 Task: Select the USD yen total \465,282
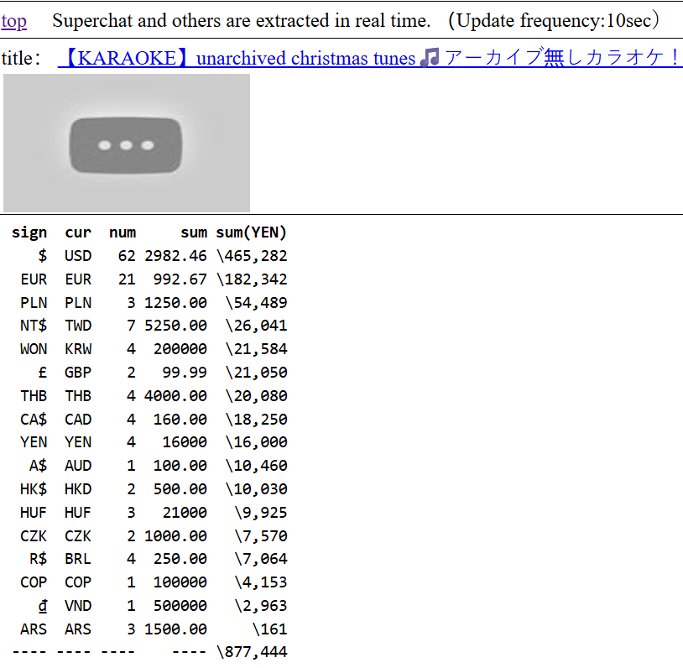pyautogui.click(x=252, y=256)
